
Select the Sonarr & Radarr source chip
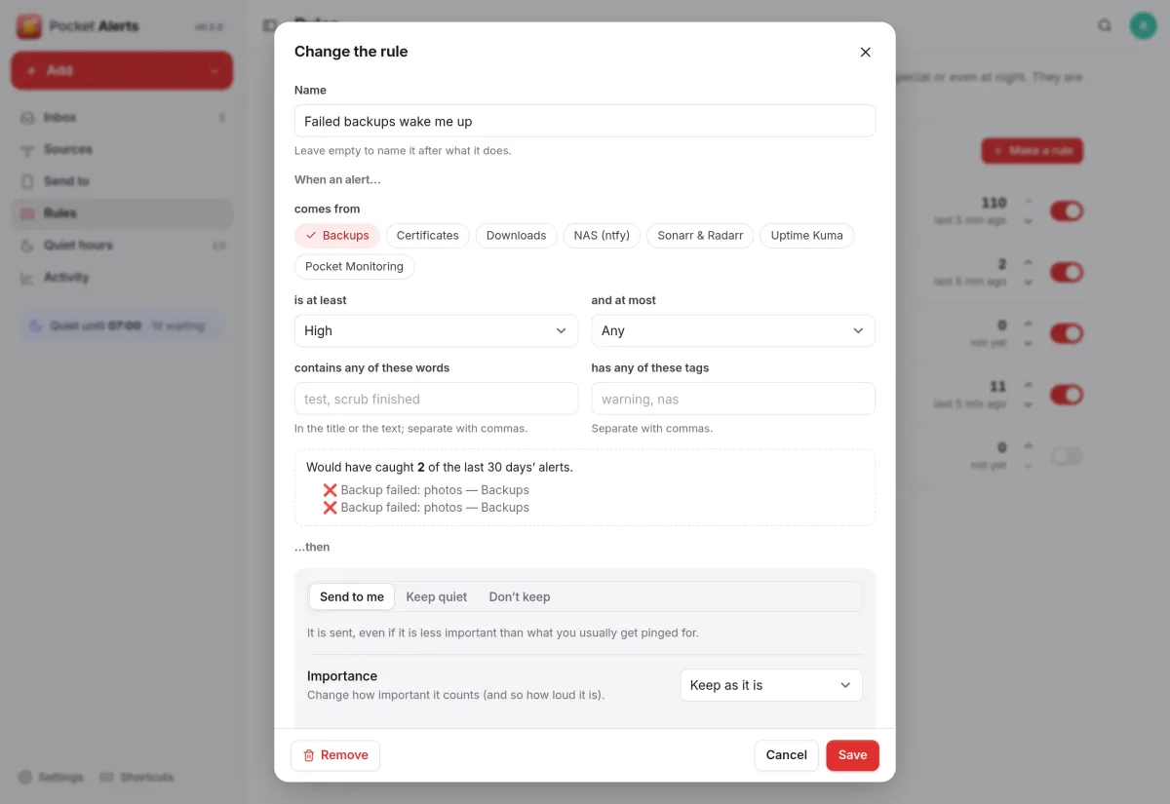tap(700, 236)
